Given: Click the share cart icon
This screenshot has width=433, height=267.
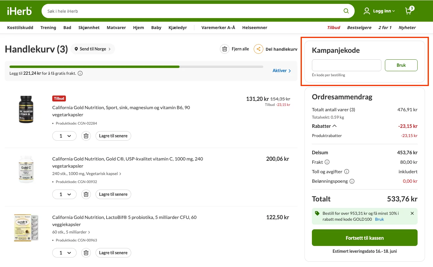Looking at the screenshot, I should 258,49.
